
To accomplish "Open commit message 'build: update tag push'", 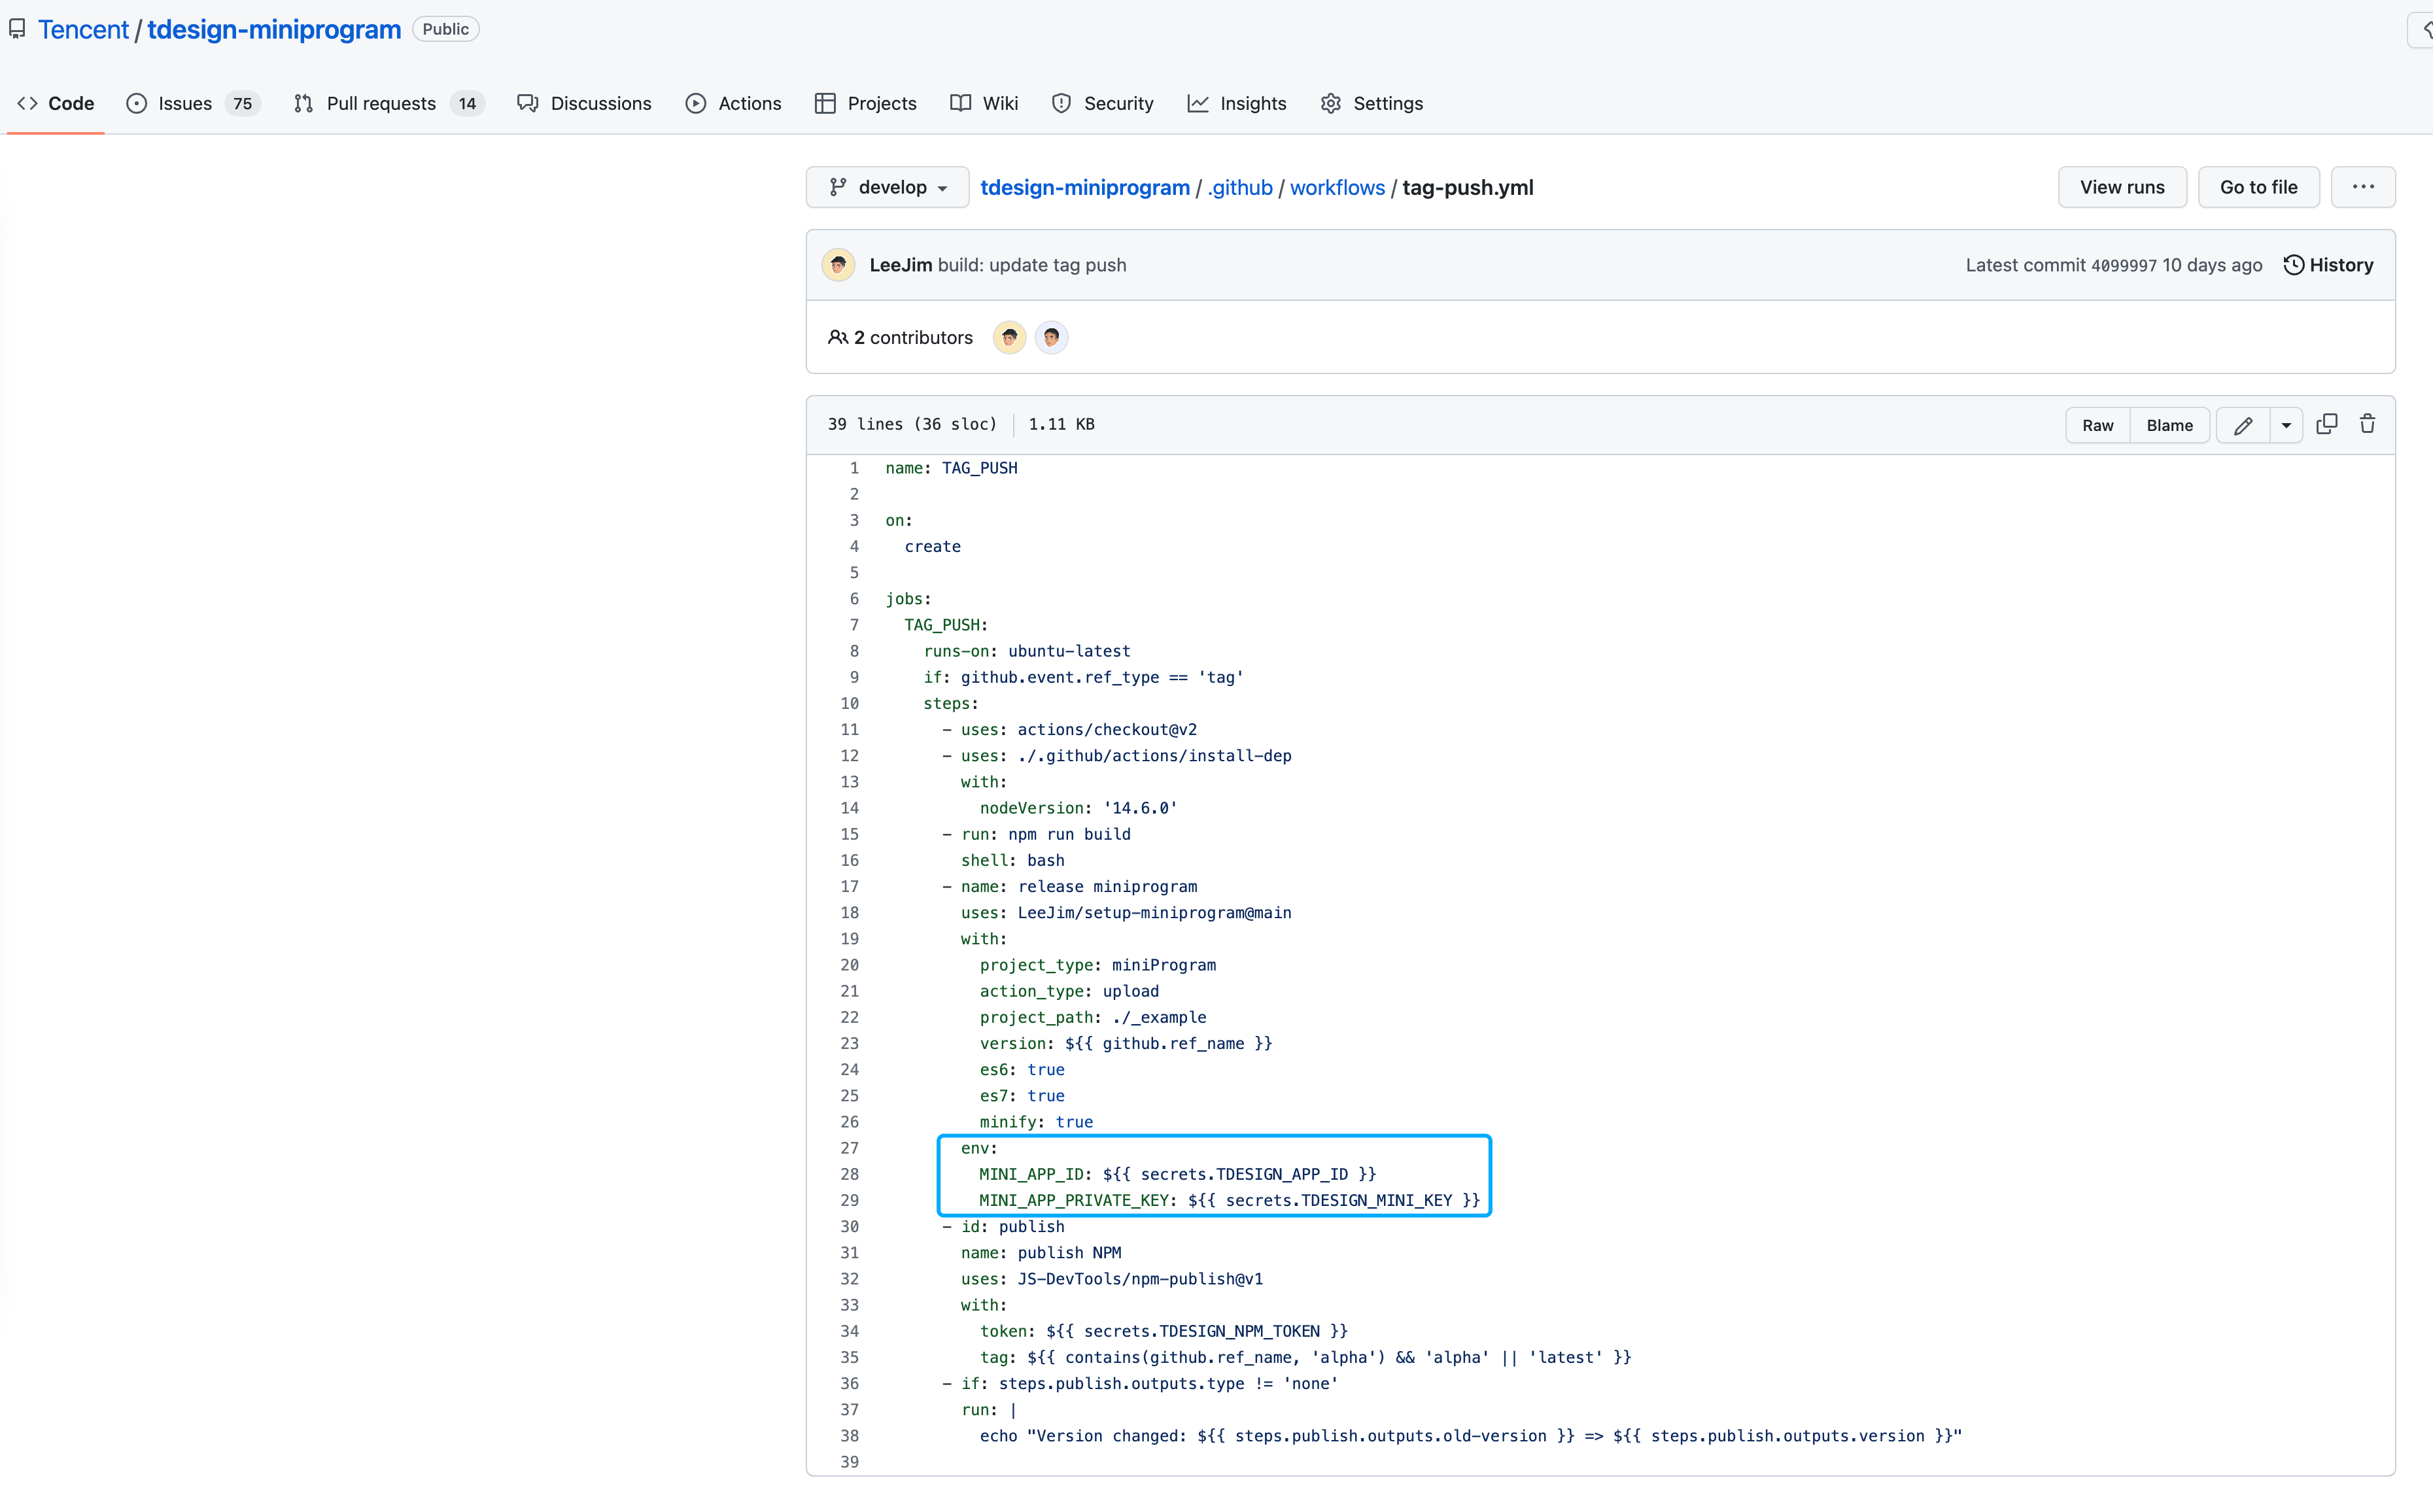I will [x=1031, y=265].
